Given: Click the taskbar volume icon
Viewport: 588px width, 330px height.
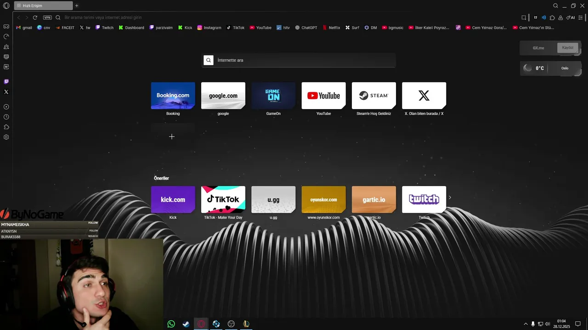Looking at the screenshot, I should 548,324.
